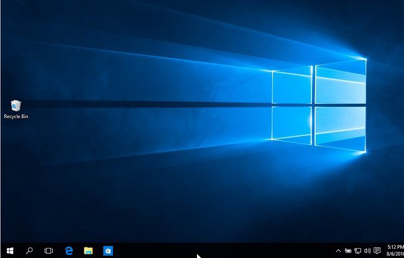Open the taskbar Search magnifier
Image resolution: width=404 pixels, height=258 pixels.
(29, 251)
